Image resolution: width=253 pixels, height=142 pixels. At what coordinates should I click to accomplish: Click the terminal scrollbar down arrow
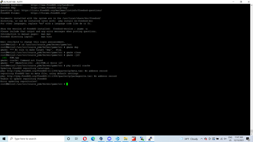point(251,134)
